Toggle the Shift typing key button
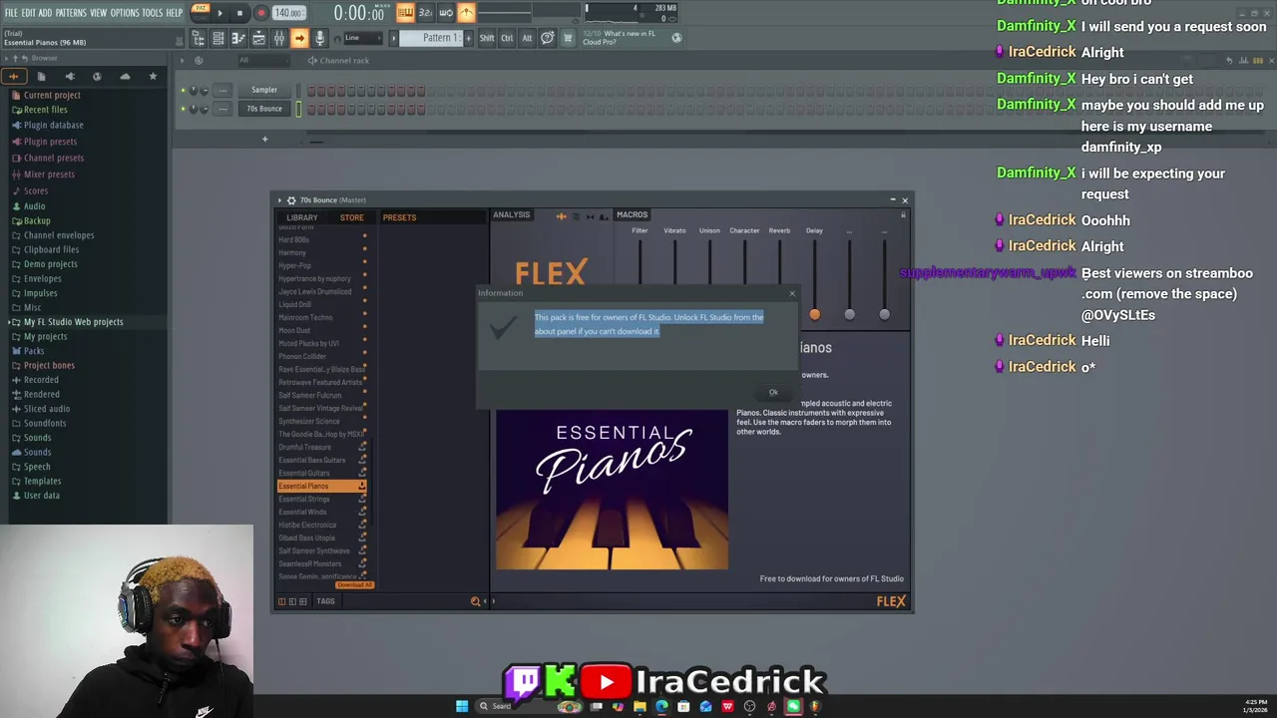Image resolution: width=1277 pixels, height=718 pixels. 487,38
